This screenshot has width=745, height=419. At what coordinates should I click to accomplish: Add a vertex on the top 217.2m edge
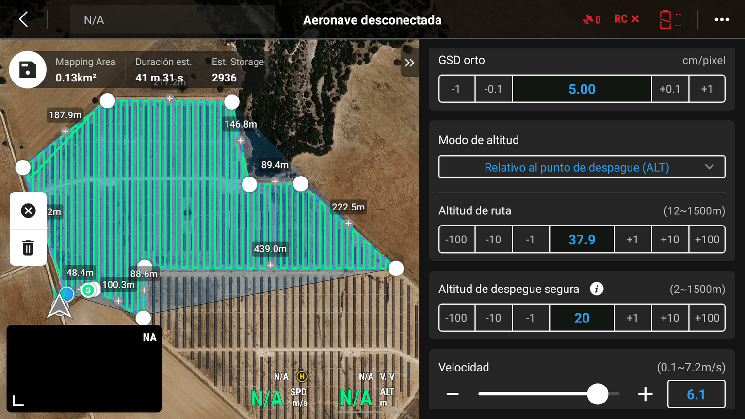[x=170, y=98]
